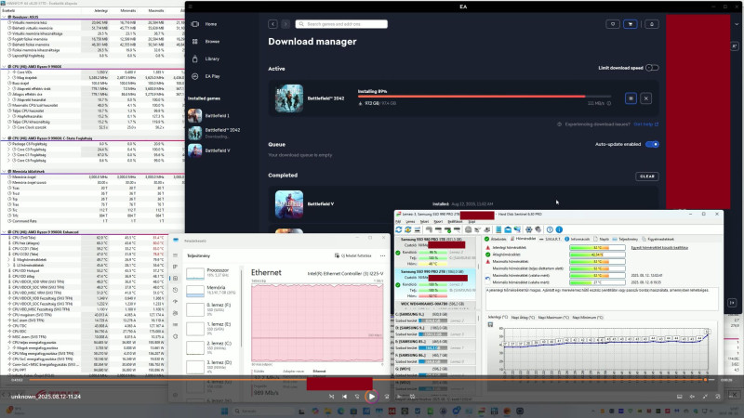Collapse the Rendszer: ASUS group in HWiNFO
744x418 pixels.
5,17
